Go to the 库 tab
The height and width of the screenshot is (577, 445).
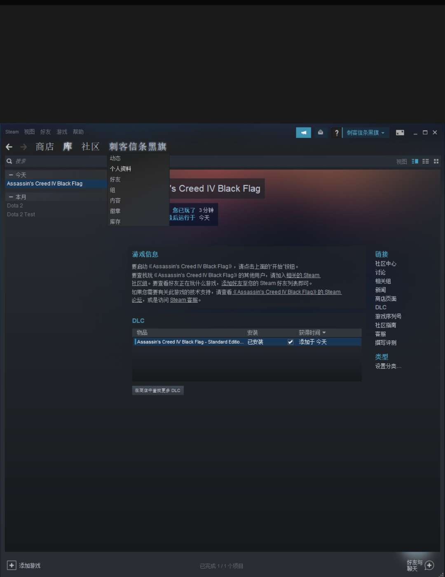(68, 147)
